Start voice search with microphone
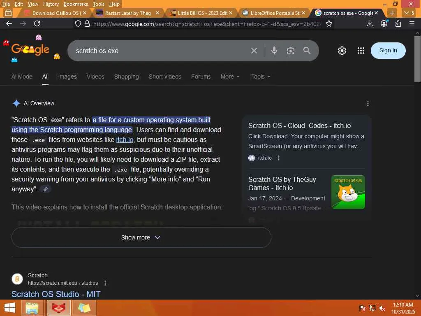This screenshot has height=316, width=421. 274,51
